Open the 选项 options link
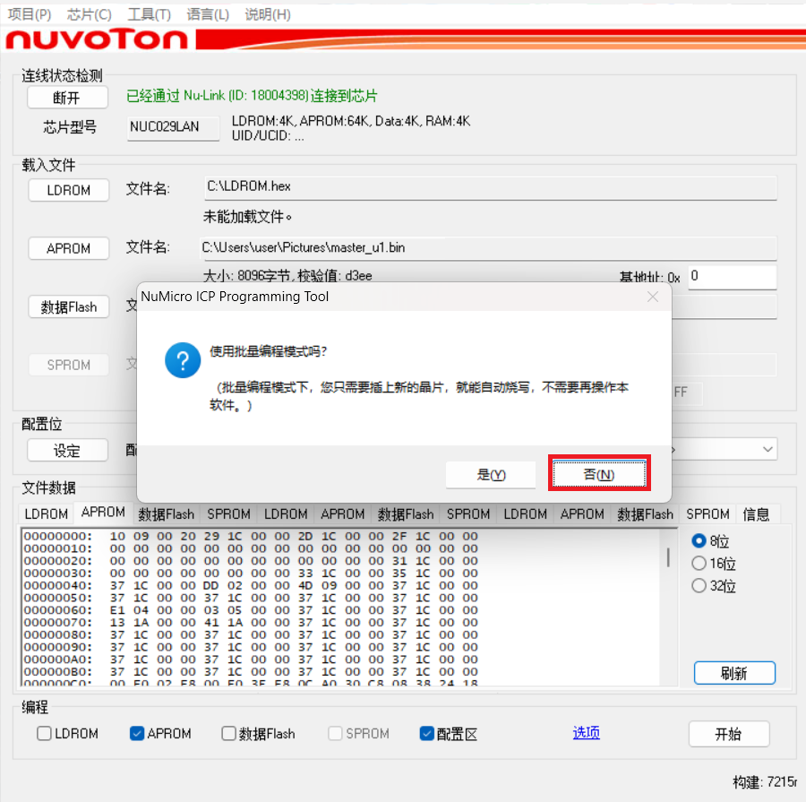 tap(586, 733)
